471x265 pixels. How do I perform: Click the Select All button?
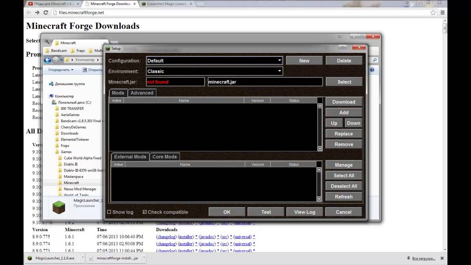[x=344, y=176]
